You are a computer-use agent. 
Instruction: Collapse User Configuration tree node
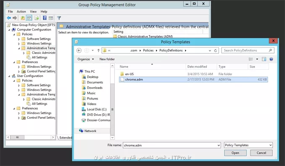click(x=9, y=76)
